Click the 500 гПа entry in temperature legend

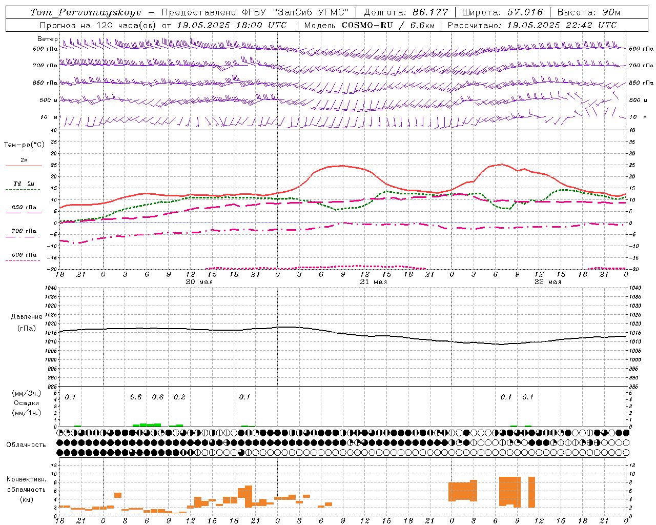(x=24, y=255)
